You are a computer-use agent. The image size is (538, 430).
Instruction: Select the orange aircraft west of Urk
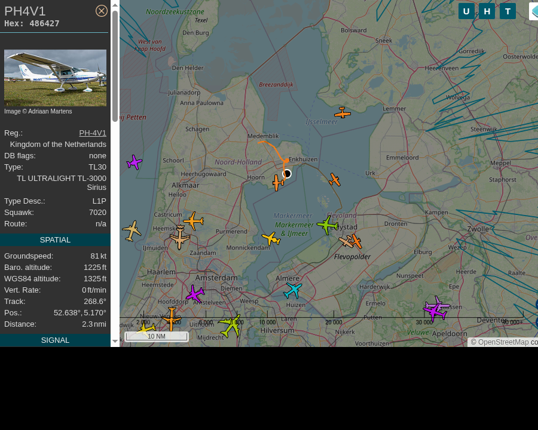tap(335, 180)
